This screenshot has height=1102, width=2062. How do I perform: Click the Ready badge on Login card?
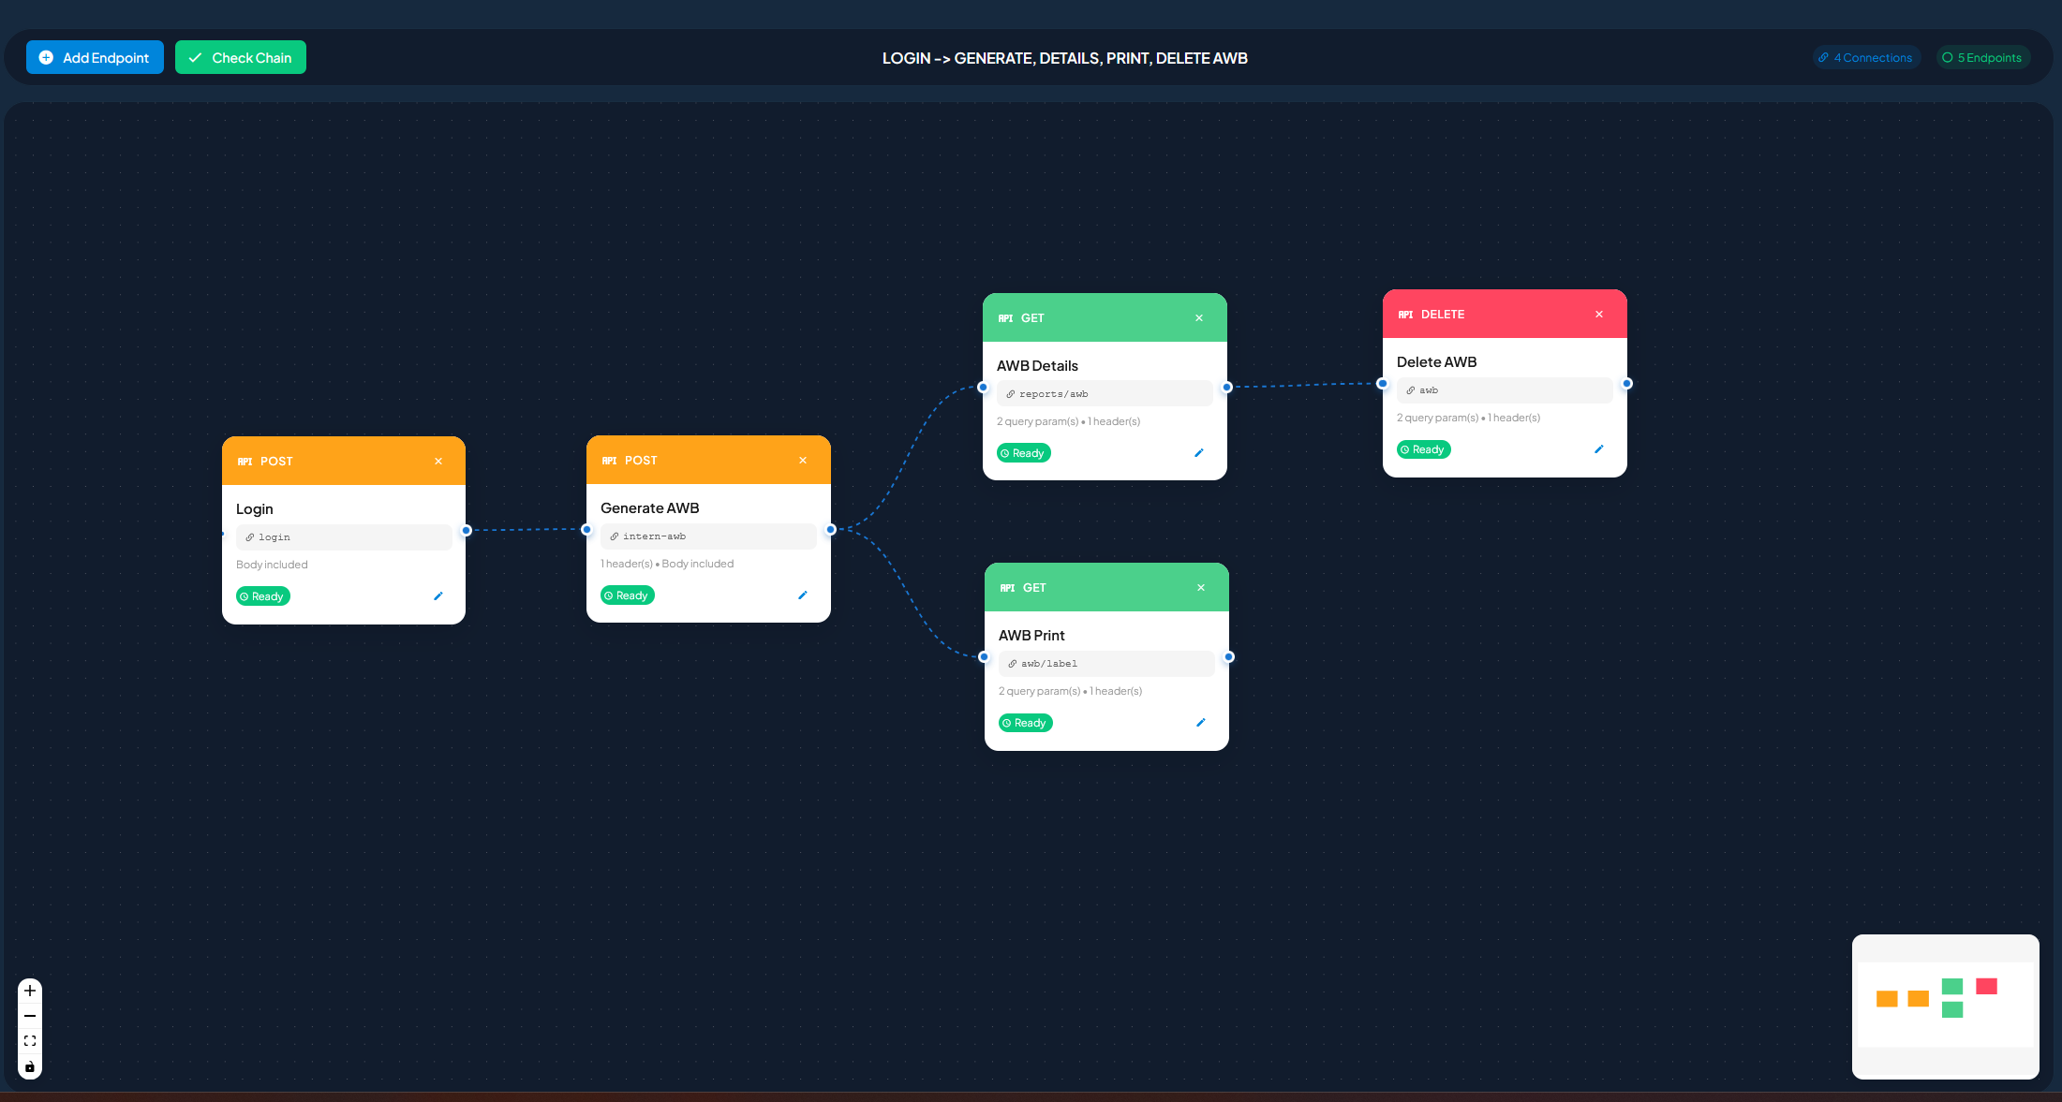click(x=262, y=595)
